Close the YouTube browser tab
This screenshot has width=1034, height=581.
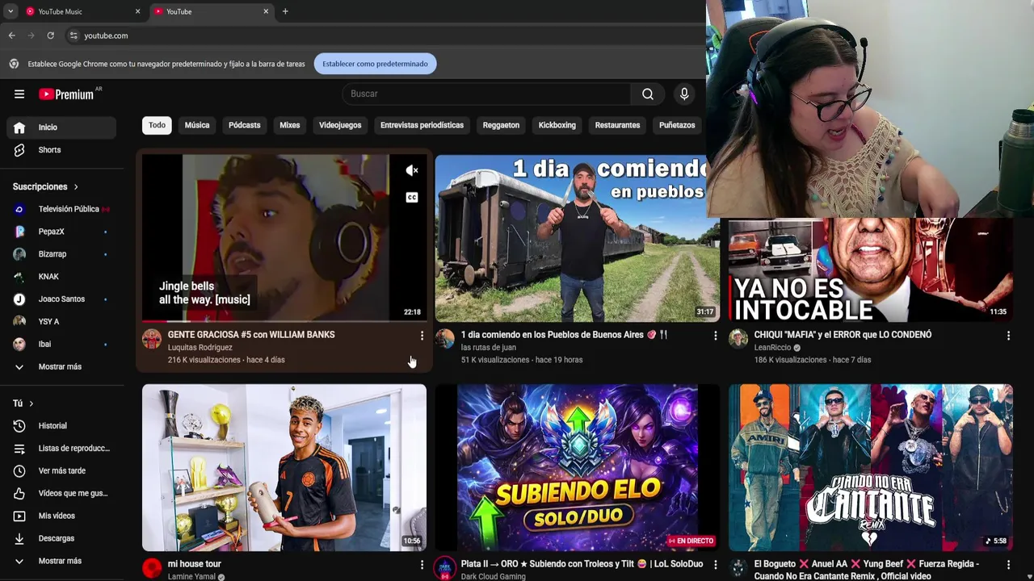click(x=266, y=11)
